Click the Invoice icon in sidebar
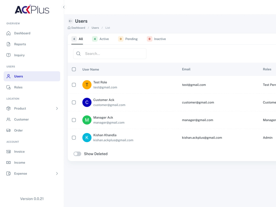 click(9, 152)
